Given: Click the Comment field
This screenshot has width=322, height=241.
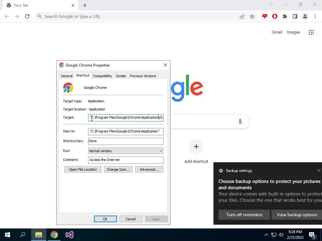Looking at the screenshot, I should tap(126, 160).
